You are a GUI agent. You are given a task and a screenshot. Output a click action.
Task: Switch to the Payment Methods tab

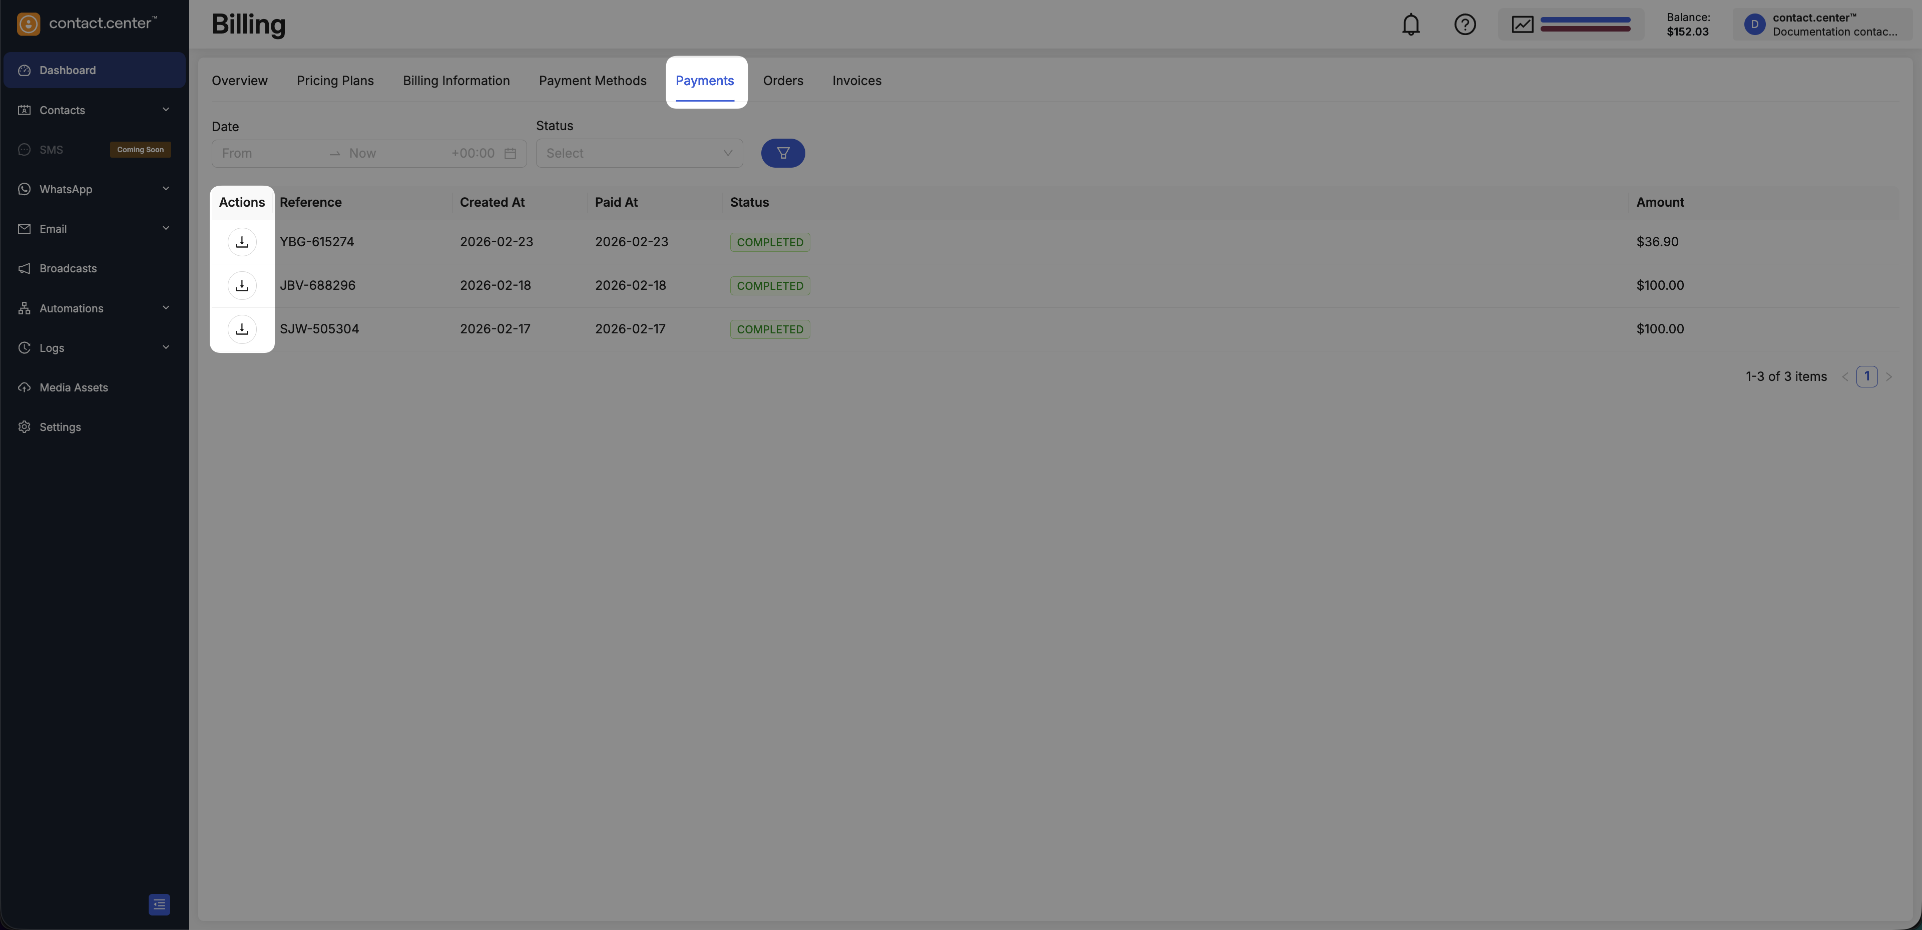[593, 81]
